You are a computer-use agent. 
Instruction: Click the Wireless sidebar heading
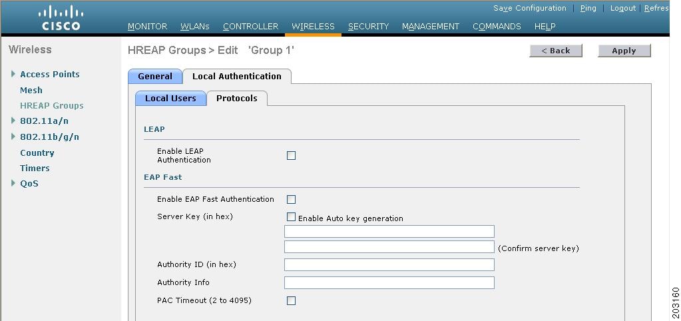30,49
